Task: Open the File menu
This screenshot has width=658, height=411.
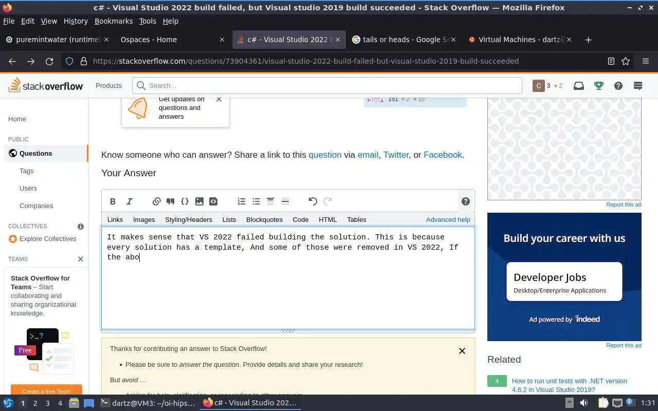Action: [9, 21]
